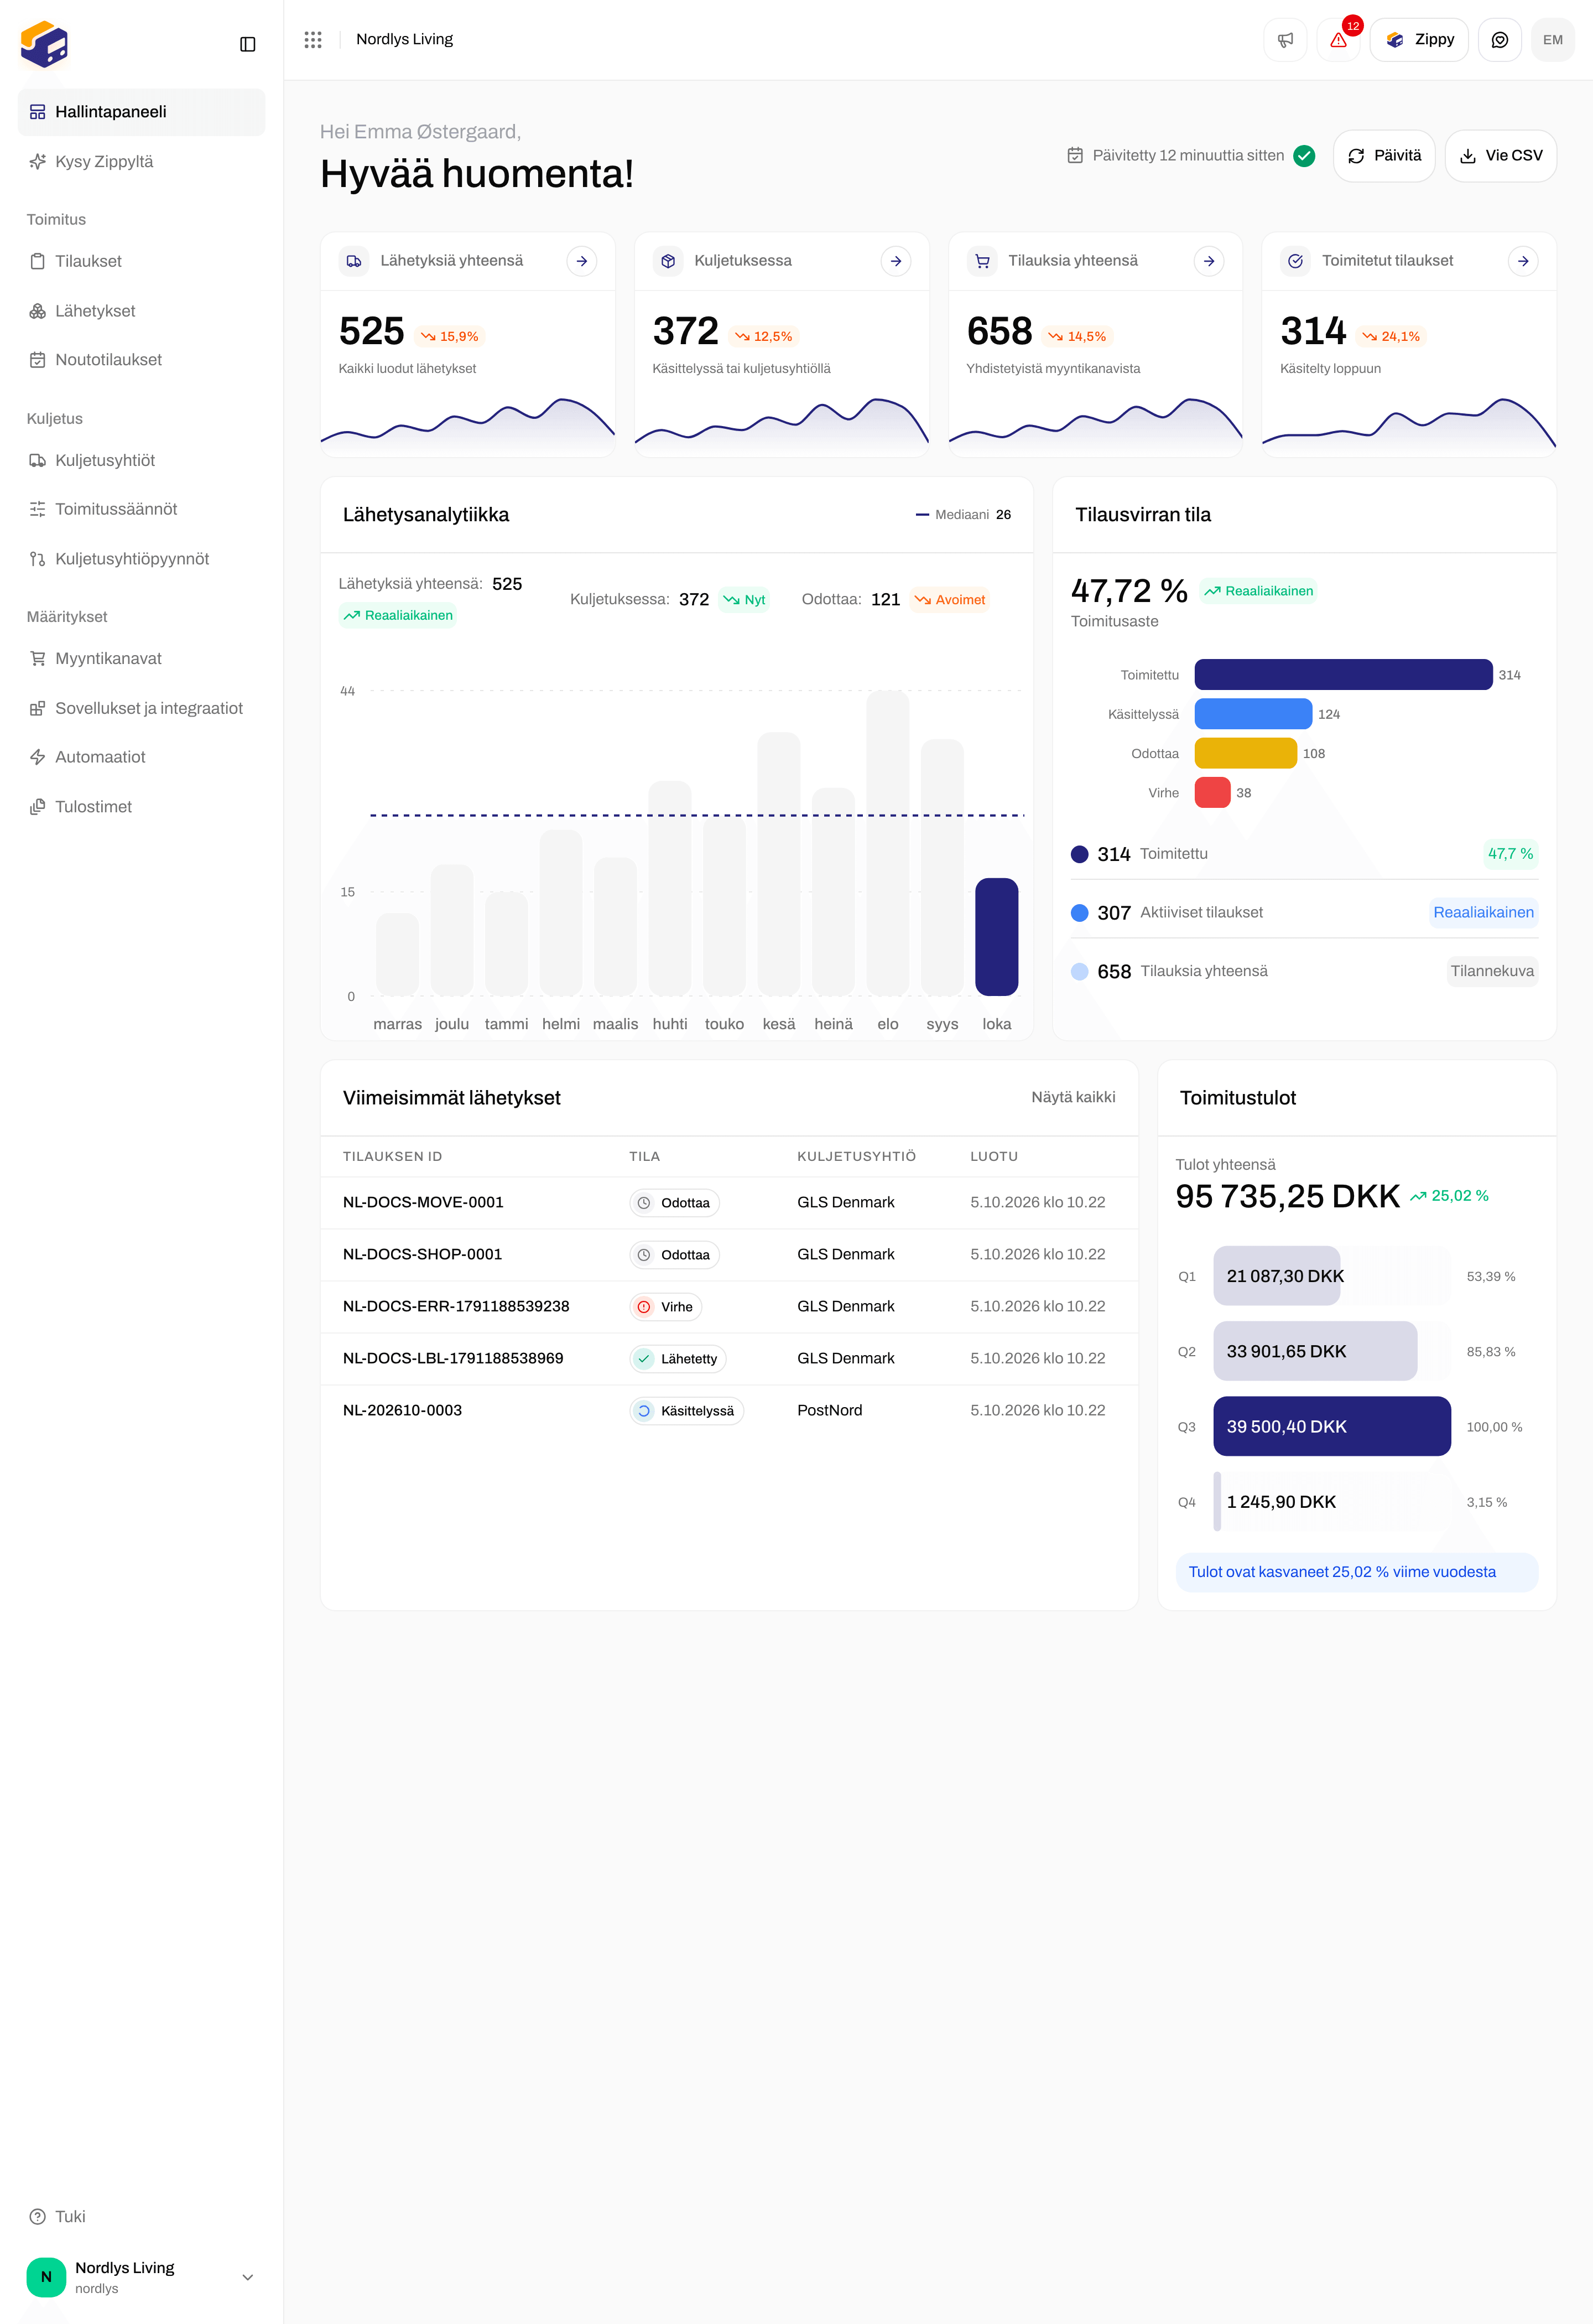The image size is (1593, 2324).
Task: Open Sovellukset ja integraatiot
Action: coord(141,708)
